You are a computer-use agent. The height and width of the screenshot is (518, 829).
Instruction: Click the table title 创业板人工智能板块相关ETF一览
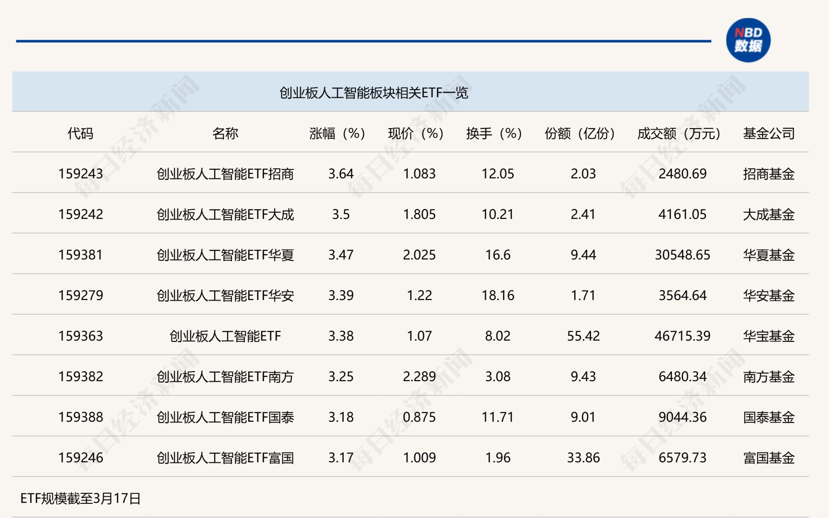(373, 93)
